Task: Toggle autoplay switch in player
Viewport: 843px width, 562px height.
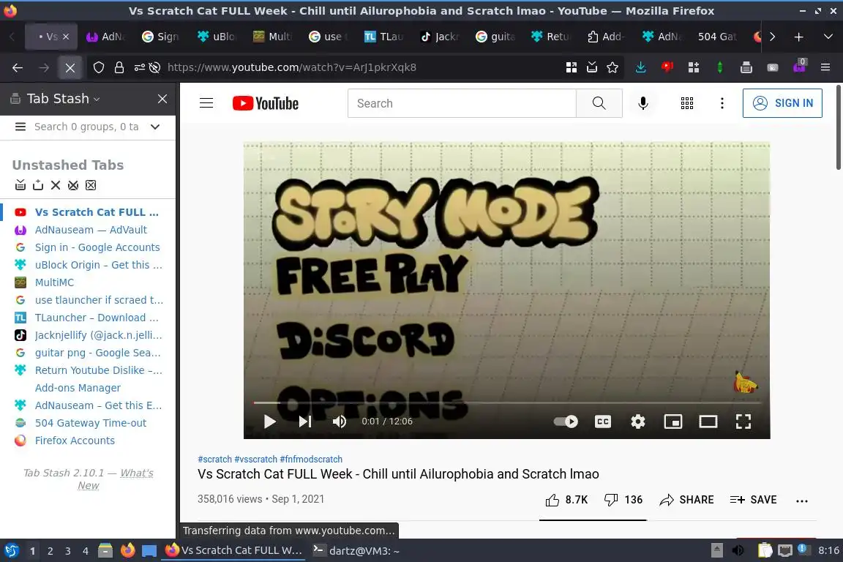Action: (x=566, y=421)
